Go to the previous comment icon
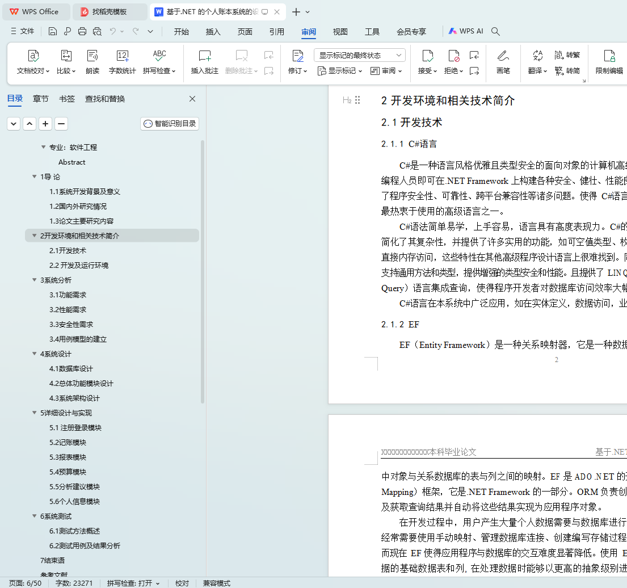Image resolution: width=627 pixels, height=588 pixels. click(269, 55)
